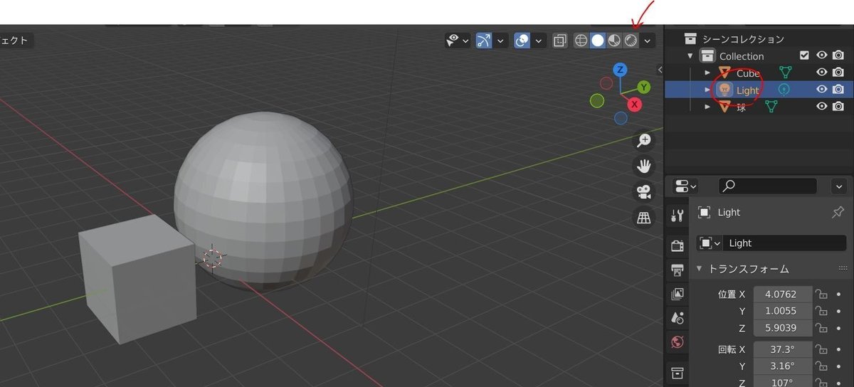The image size is (854, 387).
Task: Toggle X-Ray mode in viewport header
Action: tap(560, 41)
